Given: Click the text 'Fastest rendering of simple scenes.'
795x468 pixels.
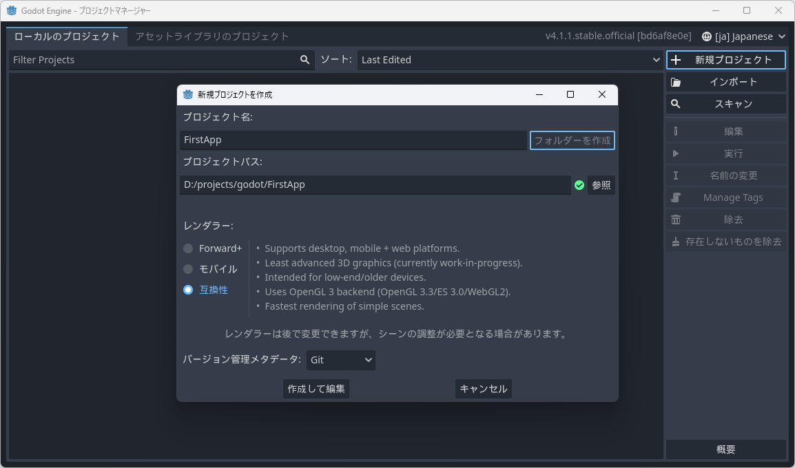Looking at the screenshot, I should click(344, 306).
